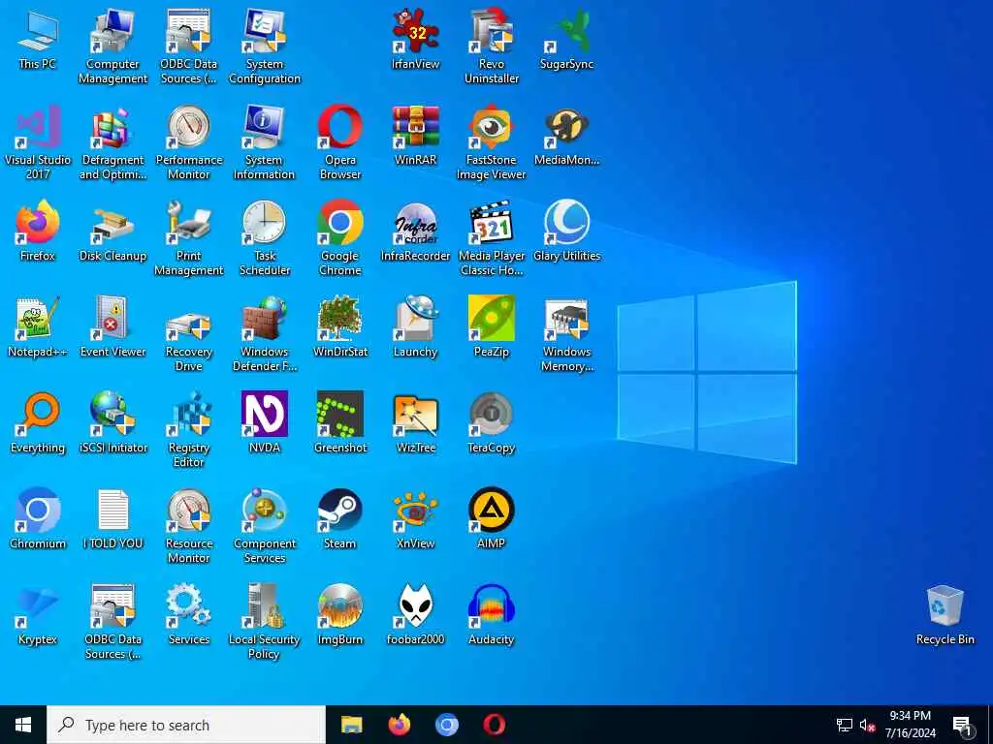
Task: Select Google Chrome desktop shortcut
Action: tap(340, 238)
